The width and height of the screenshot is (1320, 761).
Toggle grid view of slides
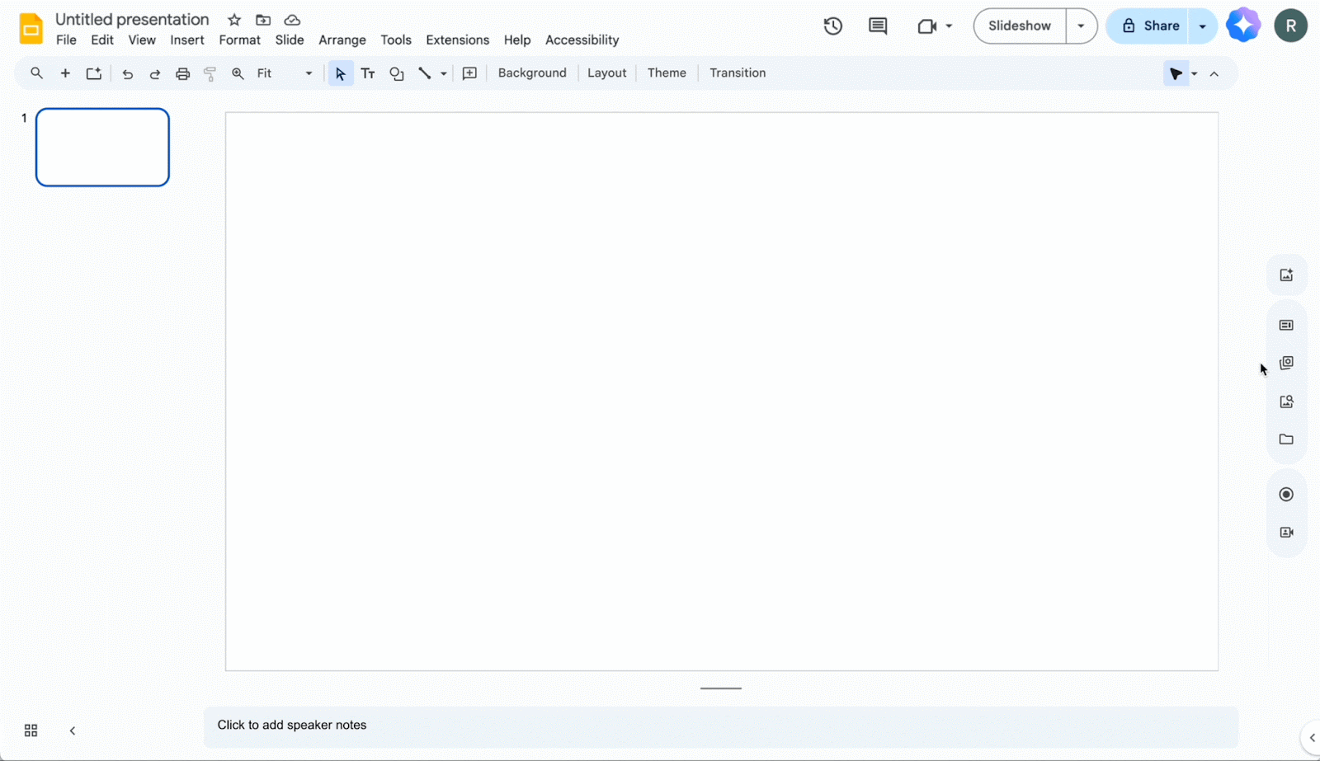(31, 730)
